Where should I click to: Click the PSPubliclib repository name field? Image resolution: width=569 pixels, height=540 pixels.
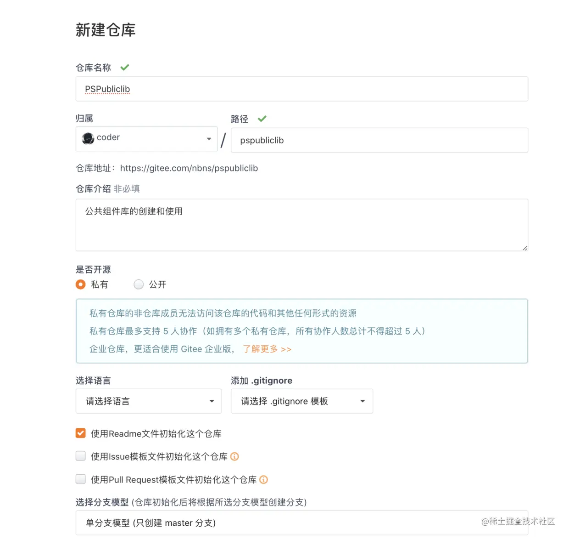[301, 89]
